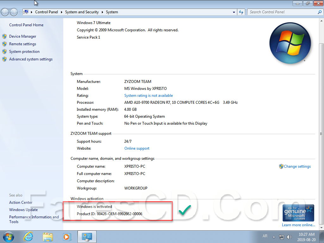324x243 pixels.
Task: Select Control Panel breadcrumb
Action: (47, 12)
